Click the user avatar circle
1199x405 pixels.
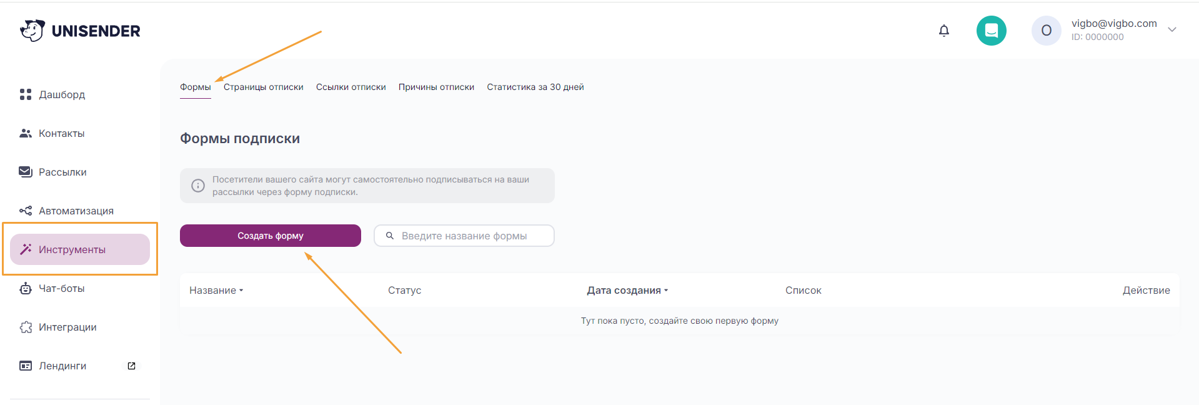point(1047,31)
